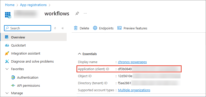This screenshot has height=97, width=206.
Task: Click the Directory tenant ID value f5ae2861
Action: pyautogui.click(x=125, y=83)
